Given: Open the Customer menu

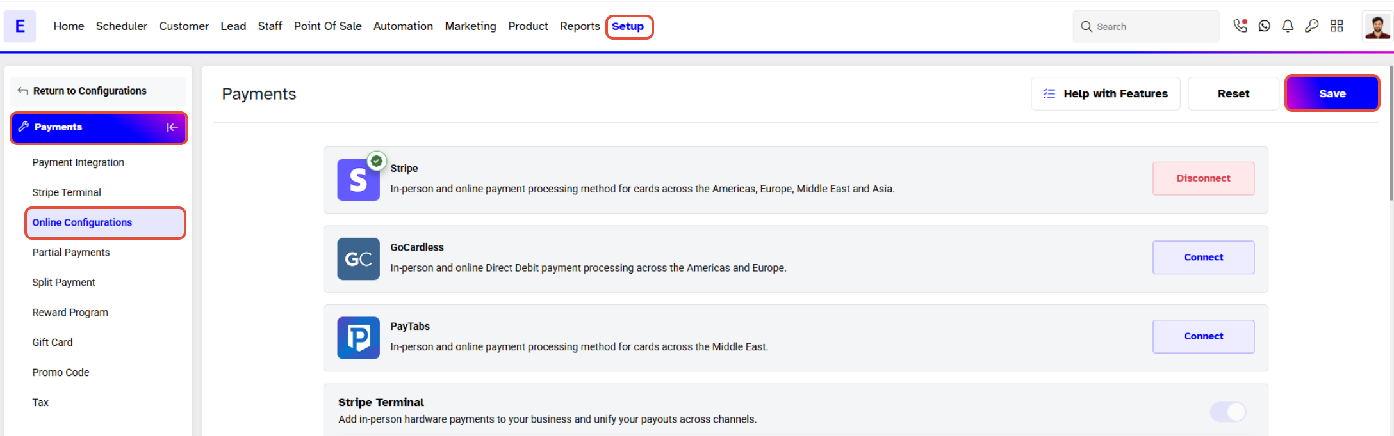Looking at the screenshot, I should point(184,26).
